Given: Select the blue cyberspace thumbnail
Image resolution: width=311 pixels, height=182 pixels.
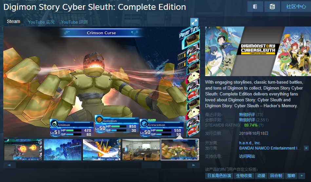Looking at the screenshot, I should point(63,150).
